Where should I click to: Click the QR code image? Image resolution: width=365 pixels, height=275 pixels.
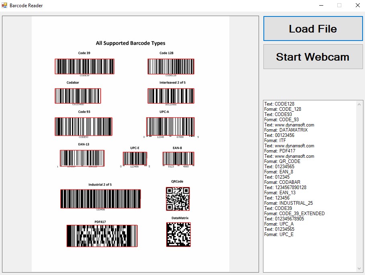[x=177, y=199]
